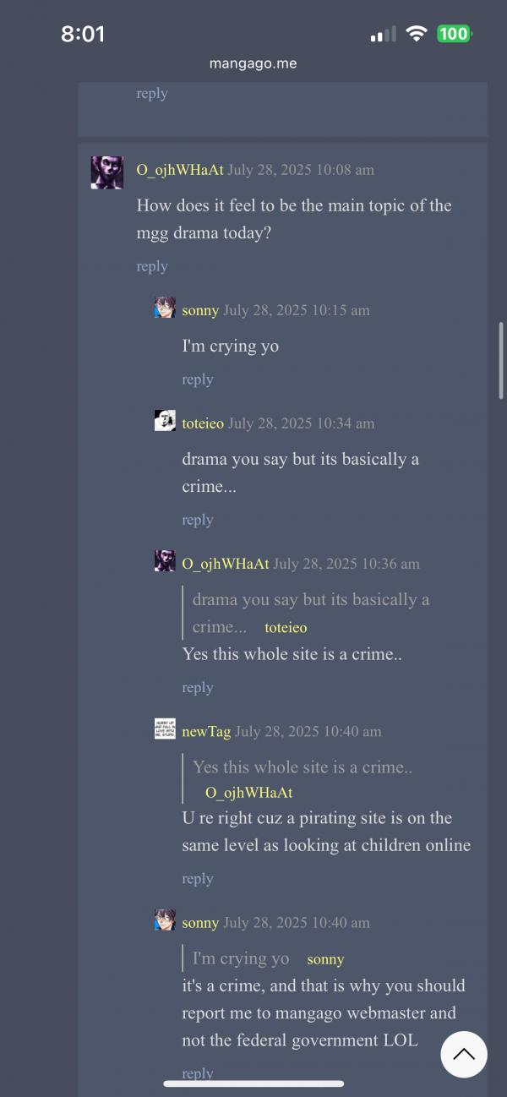
Task: Reply to sonny's 'I'm crying yo' comment
Action: (x=198, y=379)
